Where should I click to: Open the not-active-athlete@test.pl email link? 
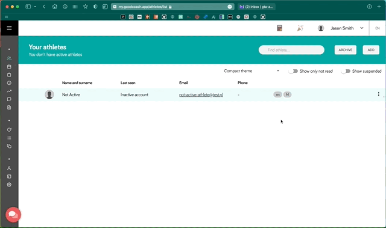pos(201,94)
